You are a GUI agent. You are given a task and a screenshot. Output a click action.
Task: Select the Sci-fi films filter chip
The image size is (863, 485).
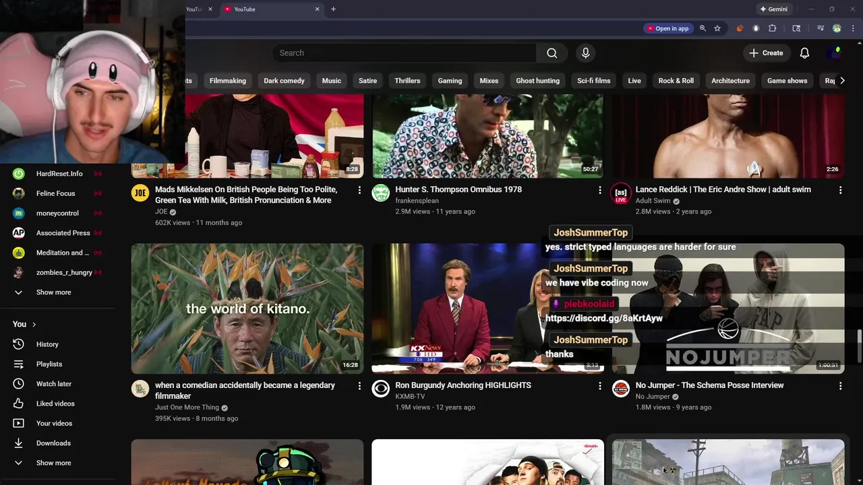click(593, 81)
